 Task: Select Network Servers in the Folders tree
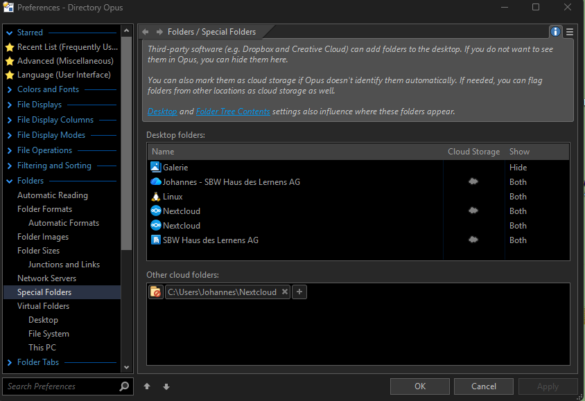point(46,278)
